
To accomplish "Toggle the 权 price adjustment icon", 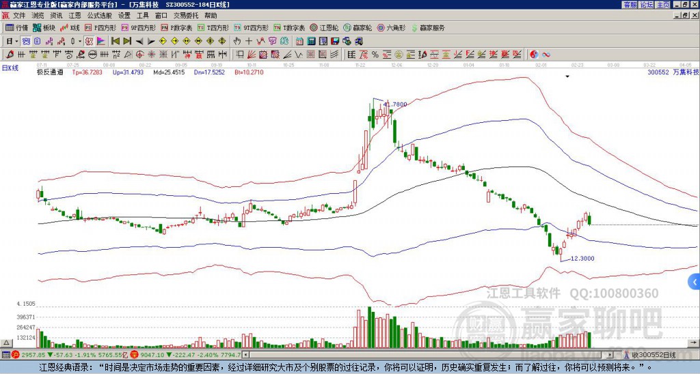I will point(89,42).
